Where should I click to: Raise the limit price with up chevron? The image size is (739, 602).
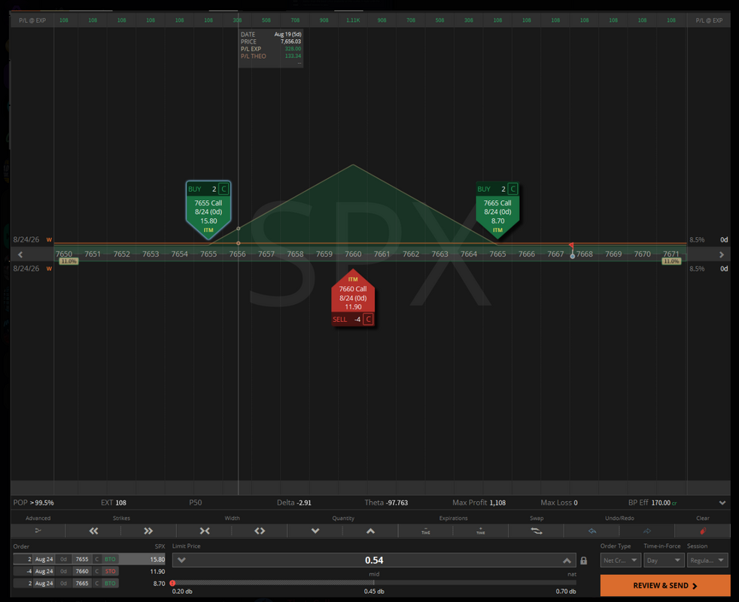coord(567,560)
